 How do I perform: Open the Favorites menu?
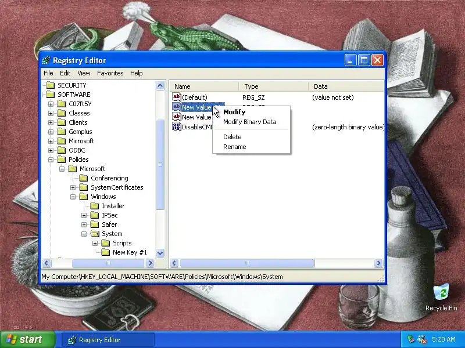(x=110, y=73)
